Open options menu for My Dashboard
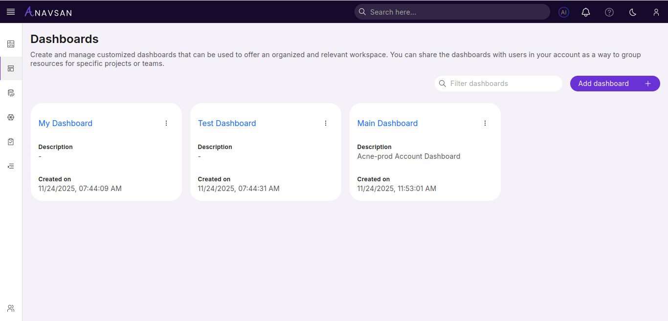Image resolution: width=668 pixels, height=321 pixels. (166, 123)
